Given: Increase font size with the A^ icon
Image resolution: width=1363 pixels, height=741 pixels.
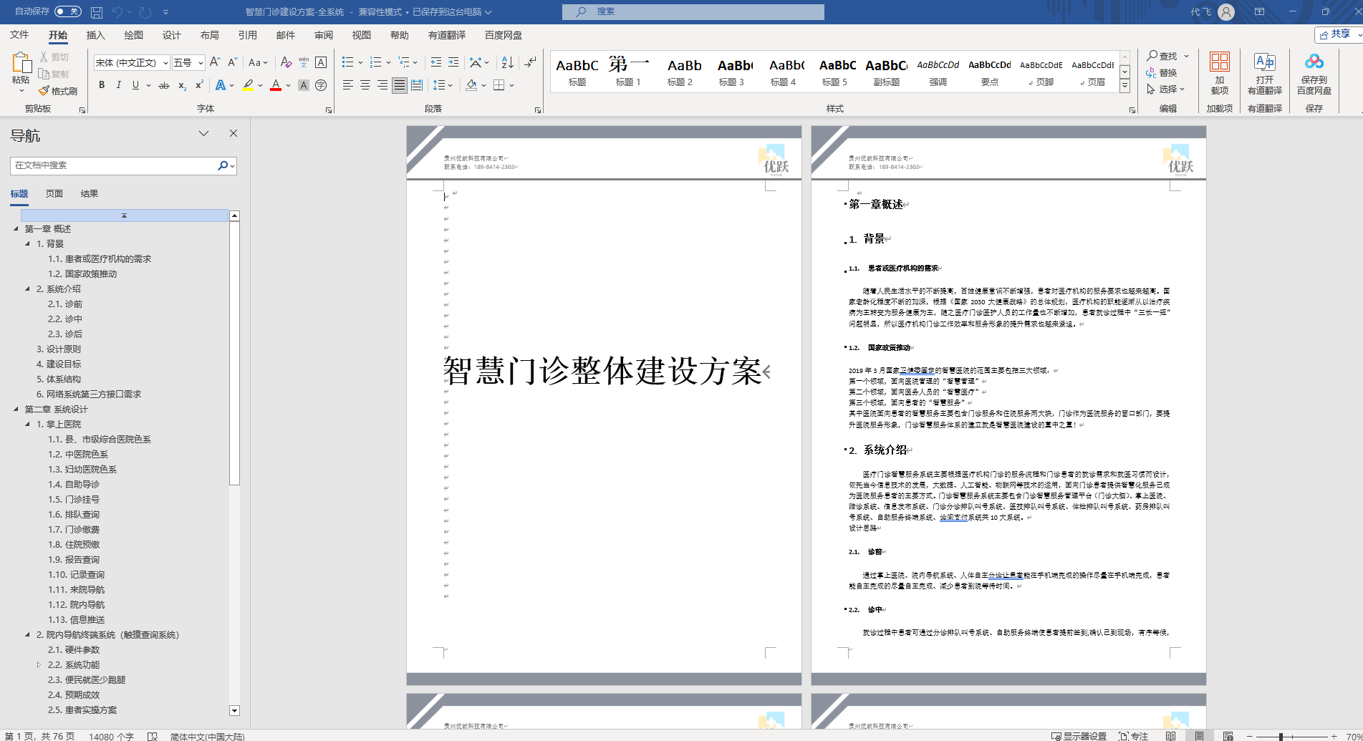Looking at the screenshot, I should click(x=215, y=62).
